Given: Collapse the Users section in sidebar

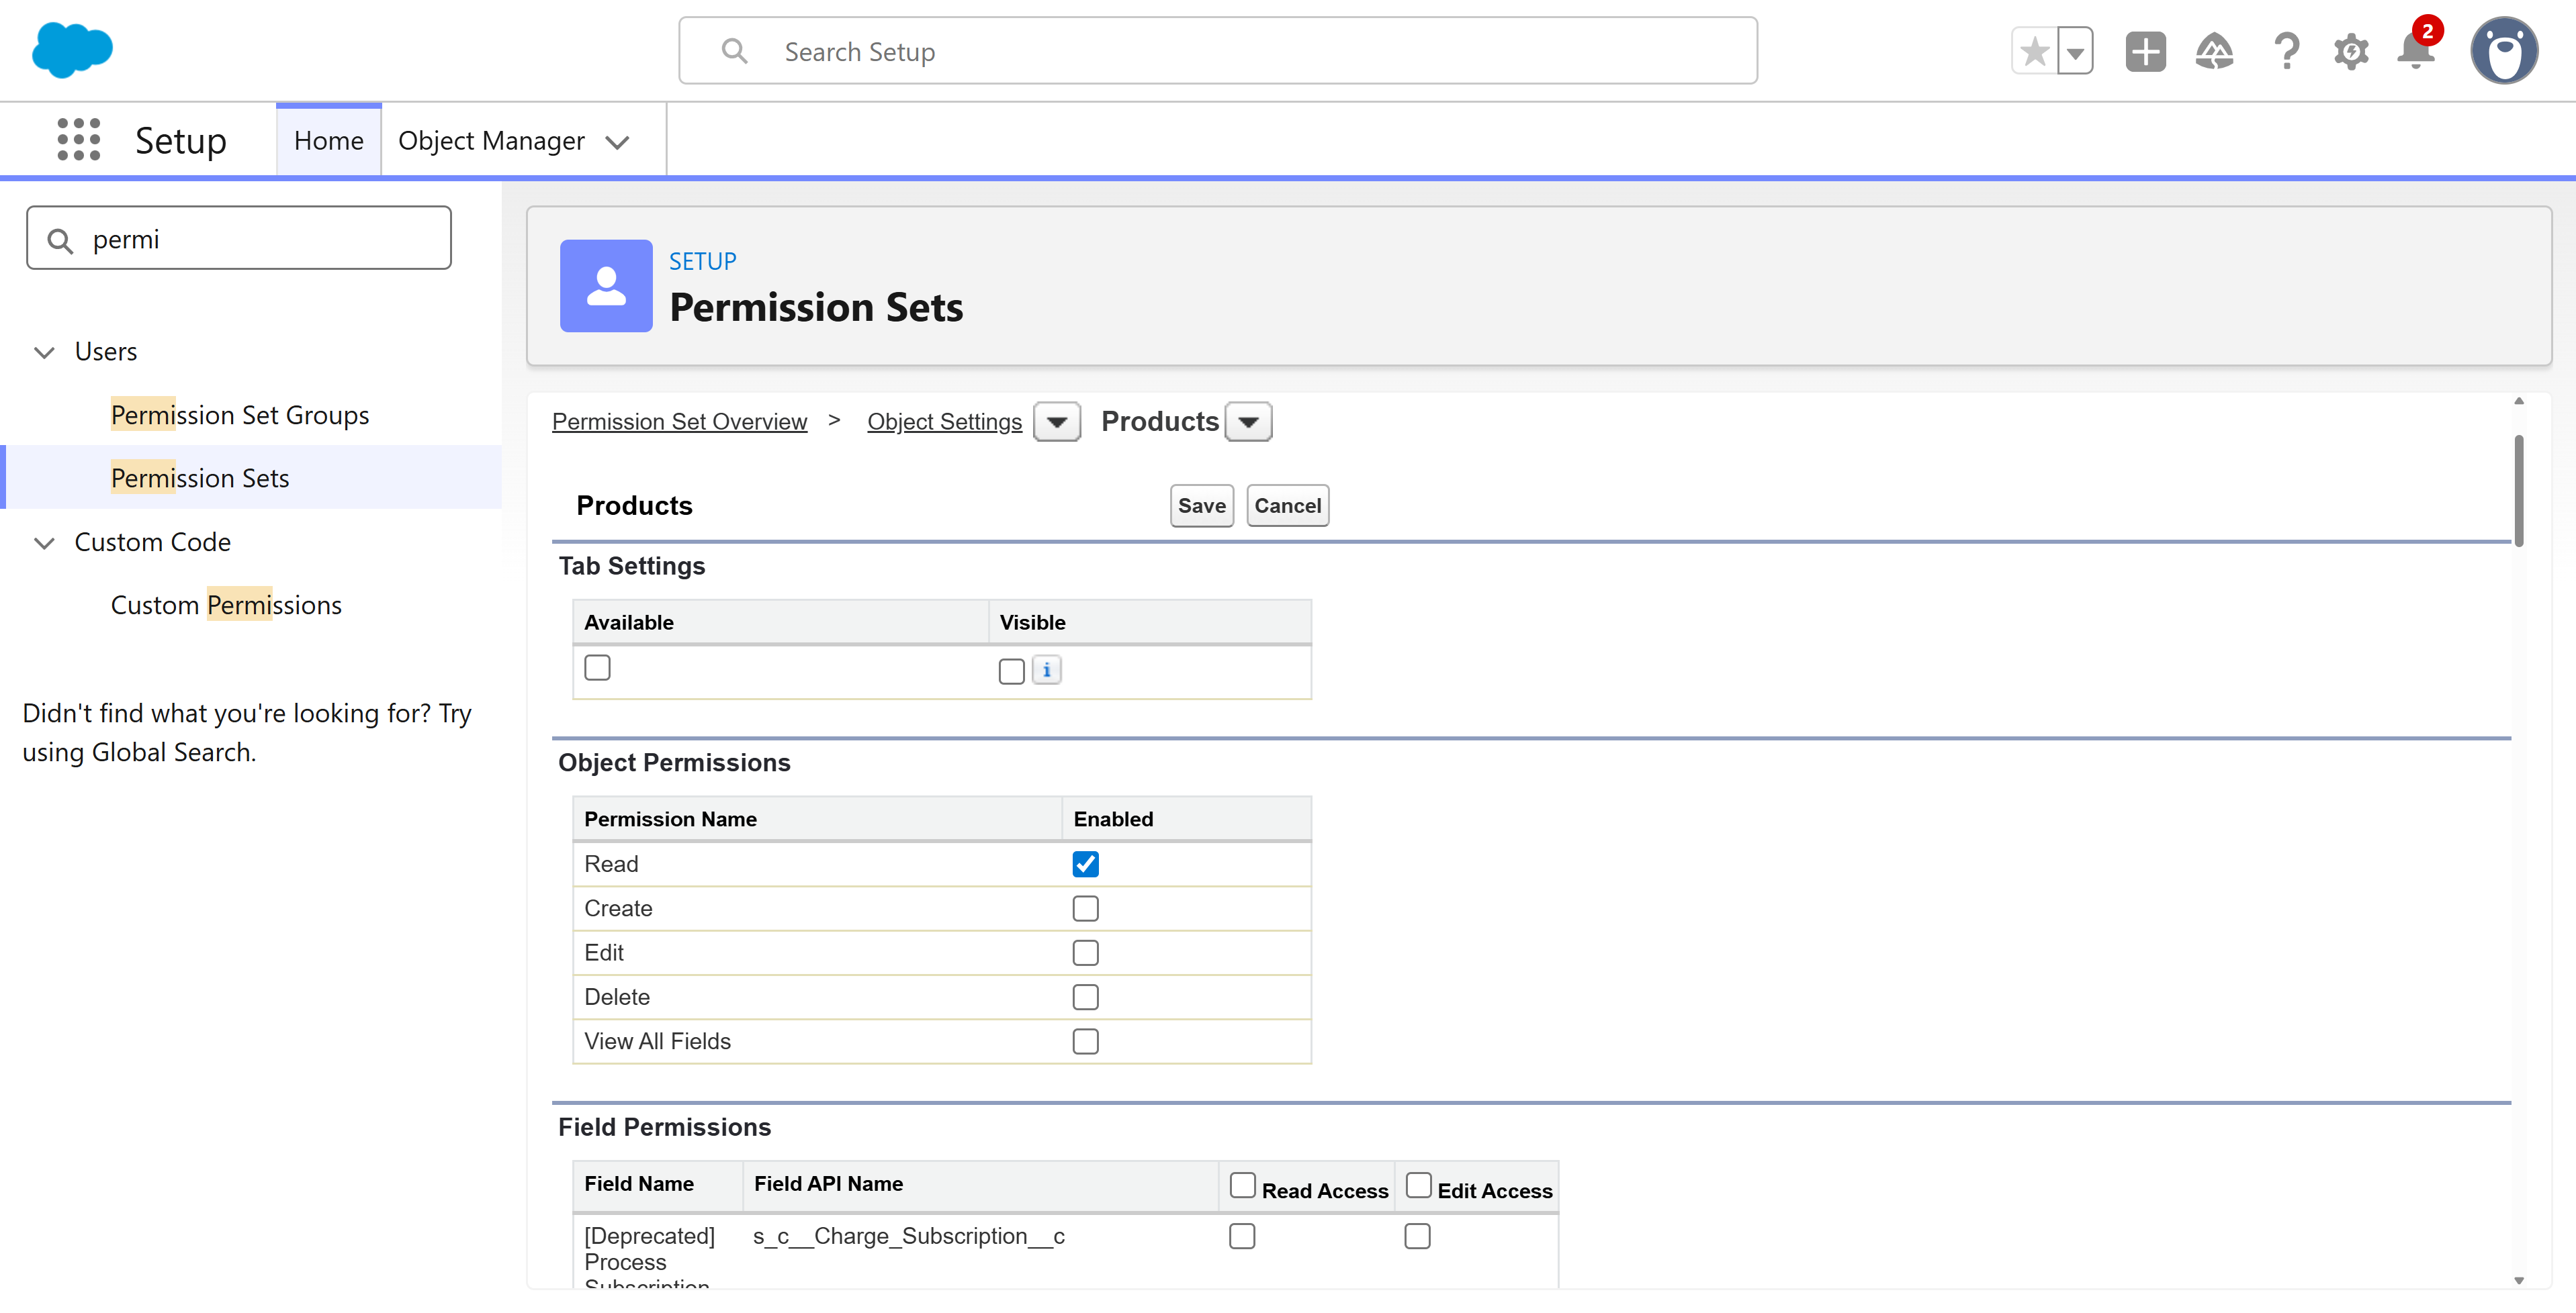Looking at the screenshot, I should pos(43,352).
